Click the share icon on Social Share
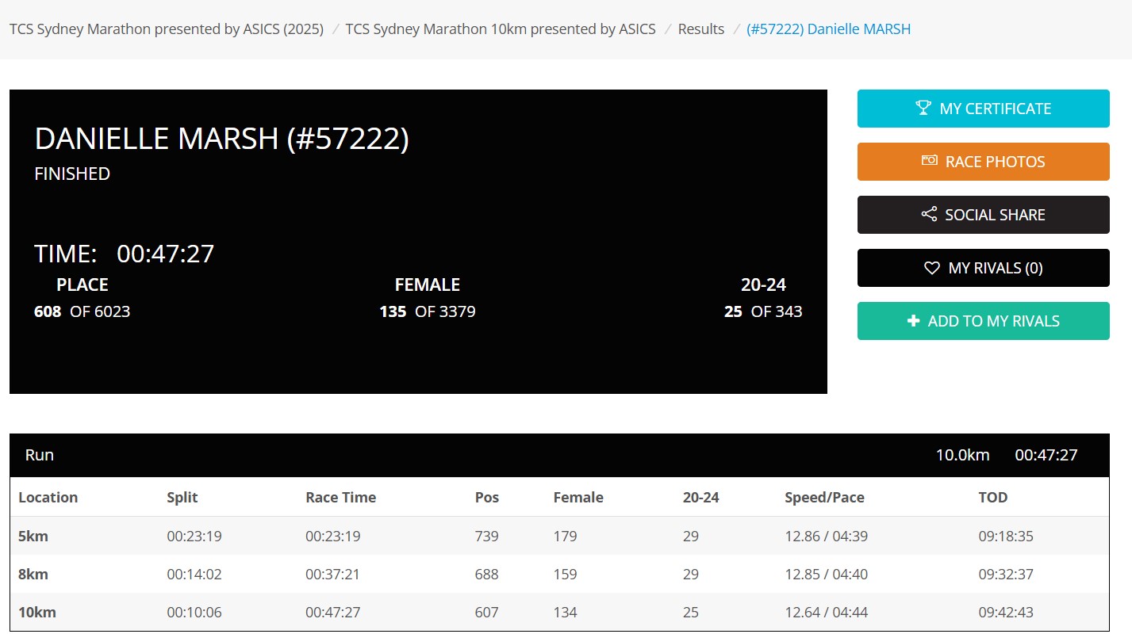This screenshot has width=1132, height=634. pyautogui.click(x=929, y=214)
